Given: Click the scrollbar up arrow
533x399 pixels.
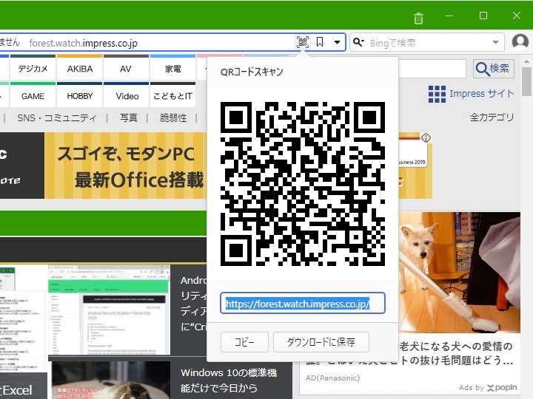Looking at the screenshot, I should pos(526,62).
